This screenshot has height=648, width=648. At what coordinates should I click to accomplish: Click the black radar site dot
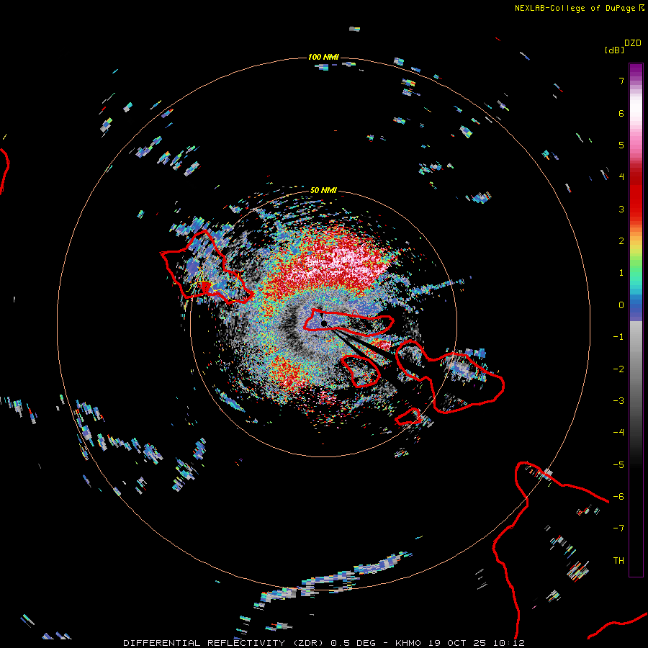324,323
